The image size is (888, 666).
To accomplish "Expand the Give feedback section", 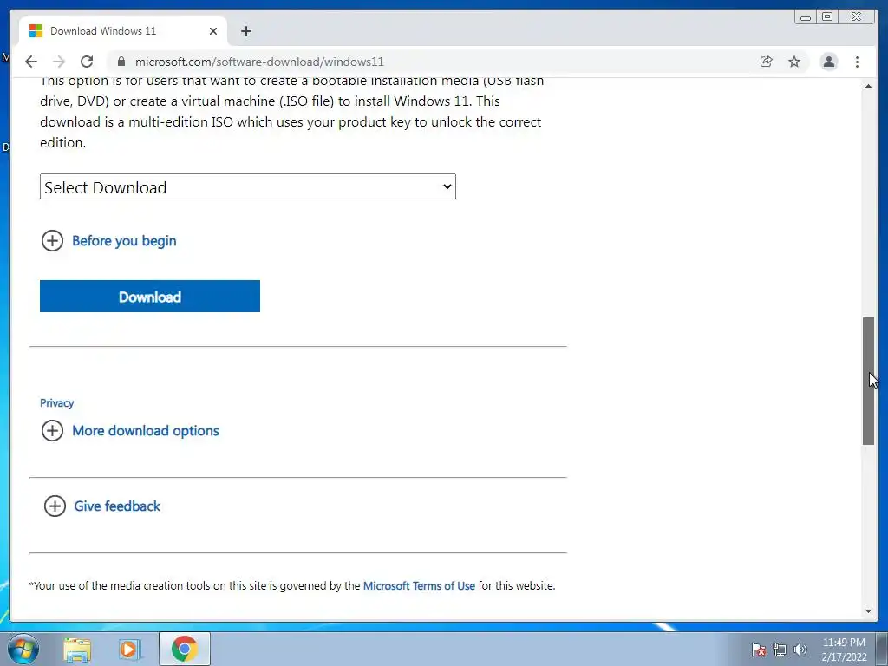I will [x=102, y=506].
